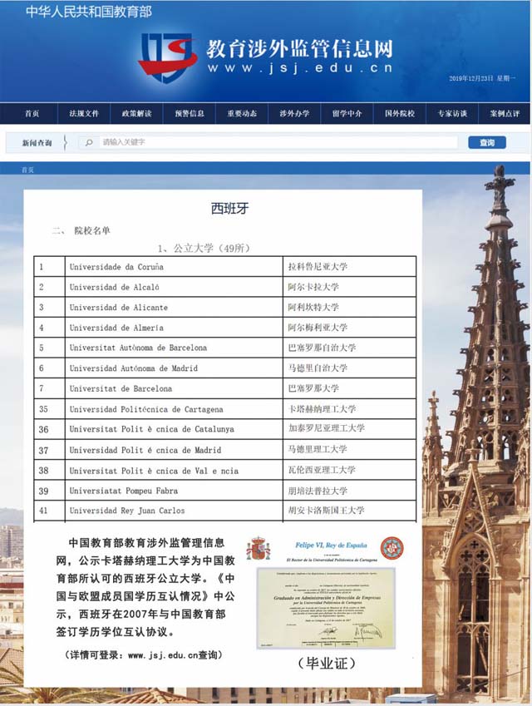Click 'Felipe VI, Rey de España' text
This screenshot has height=706, width=532.
pos(332,545)
